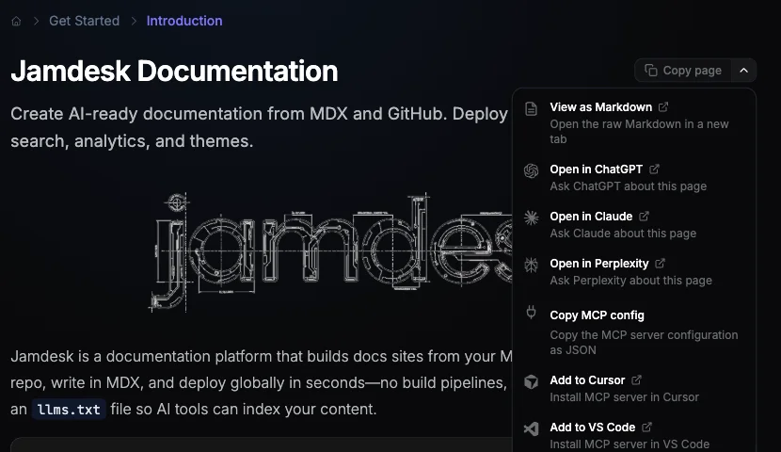
Task: Click the Jamdesk blueprint logo image
Action: tap(329, 251)
